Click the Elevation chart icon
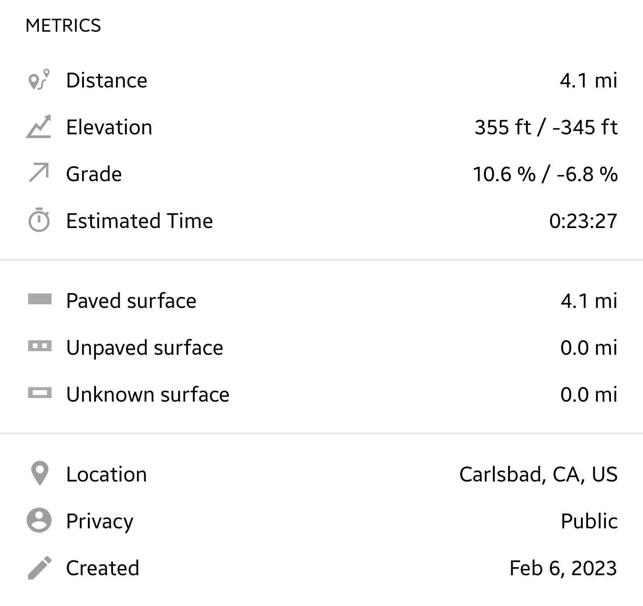643x606 pixels. [x=39, y=127]
